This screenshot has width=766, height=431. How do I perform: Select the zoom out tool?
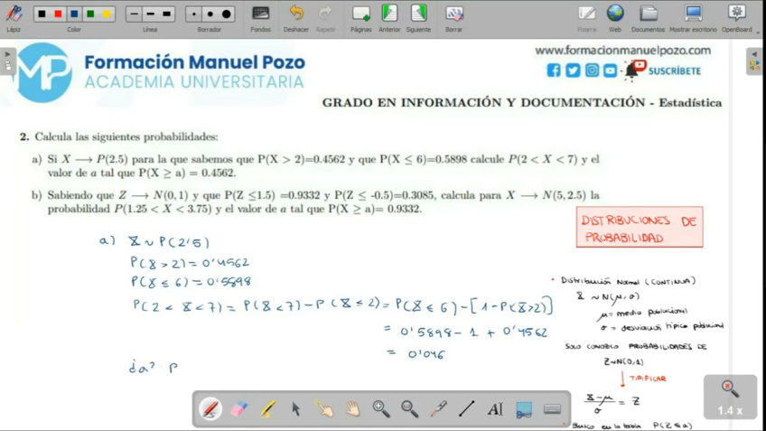click(x=409, y=409)
